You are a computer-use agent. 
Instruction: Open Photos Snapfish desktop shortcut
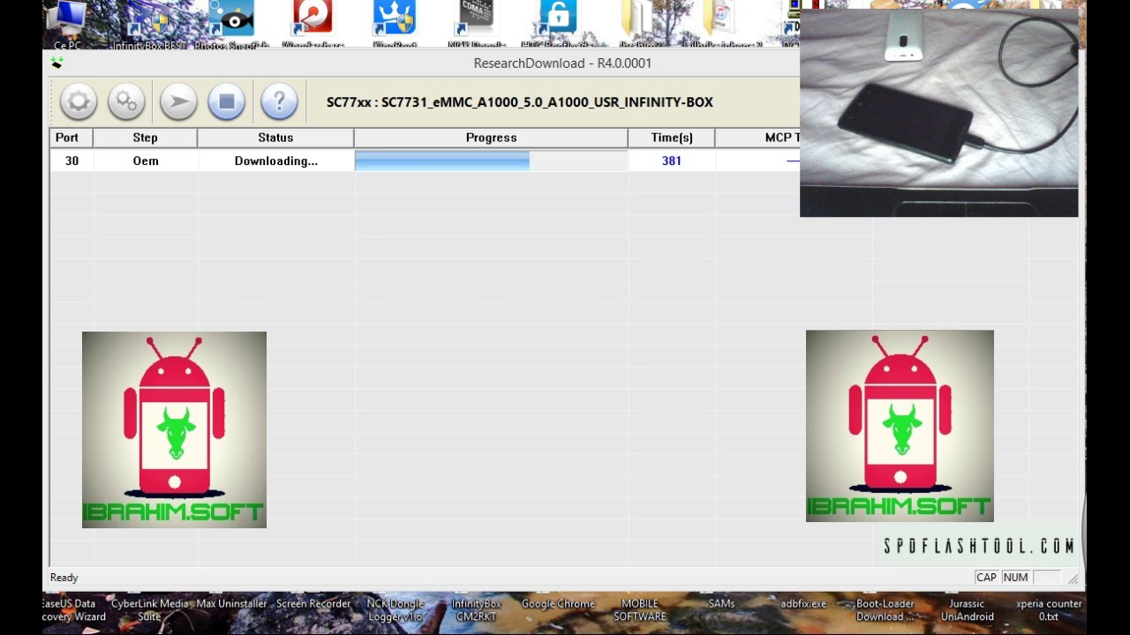pyautogui.click(x=231, y=24)
